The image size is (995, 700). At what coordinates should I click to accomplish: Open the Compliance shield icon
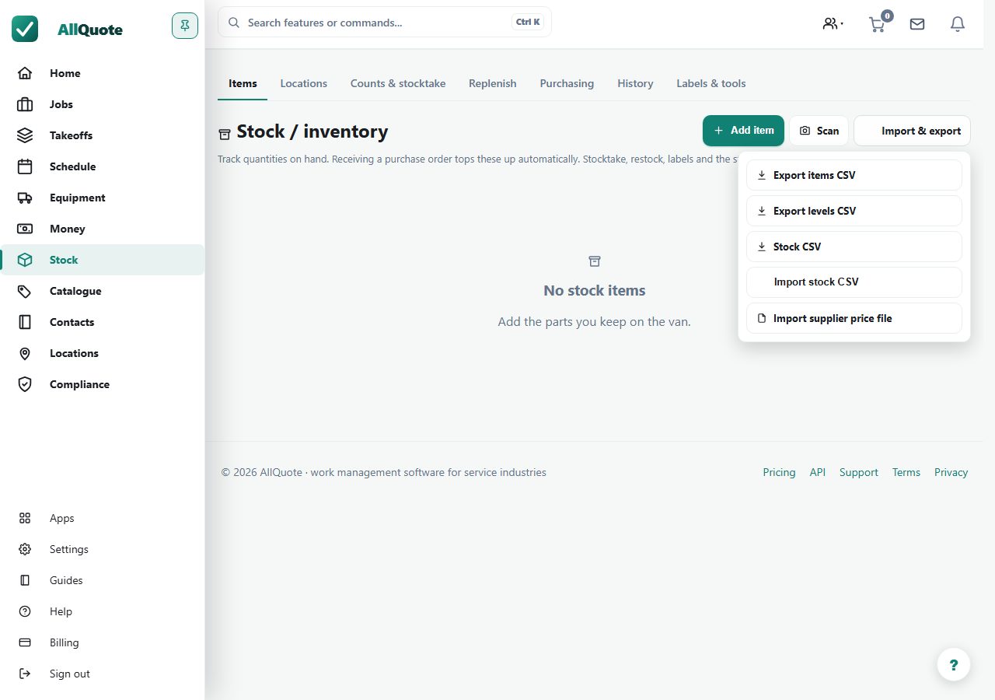tap(25, 384)
